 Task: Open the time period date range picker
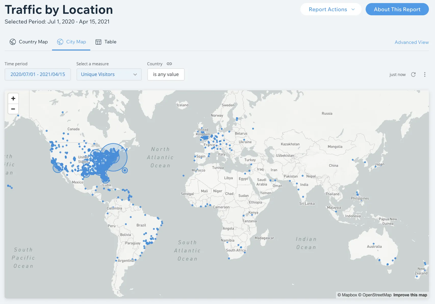[38, 74]
